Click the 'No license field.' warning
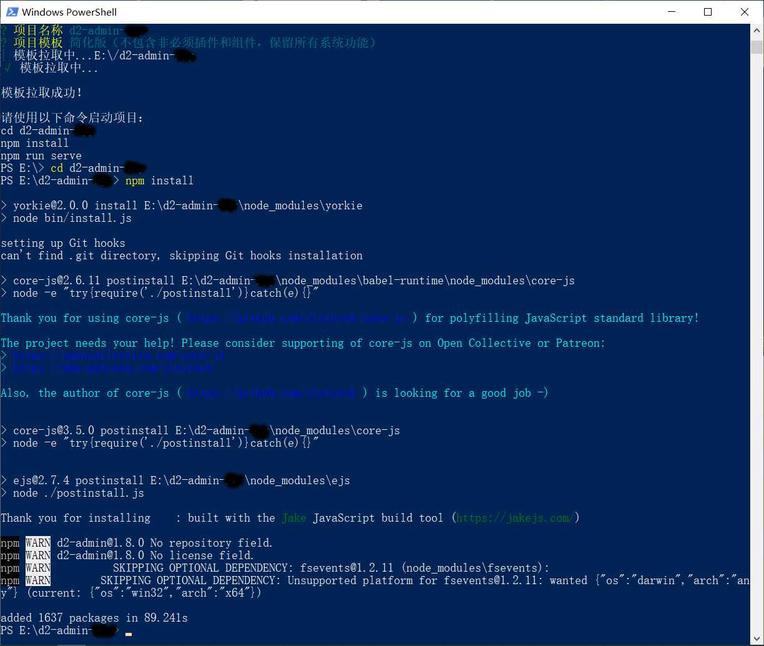764x646 pixels. (202, 555)
